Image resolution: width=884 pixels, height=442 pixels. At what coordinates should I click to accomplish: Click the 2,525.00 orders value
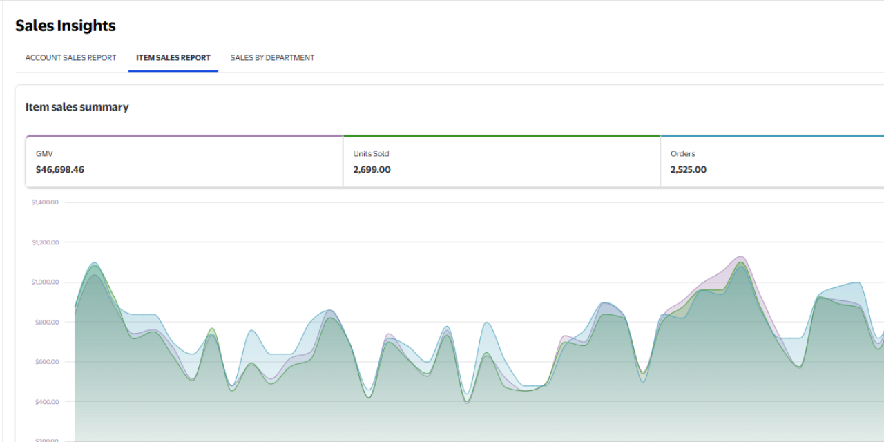(689, 169)
